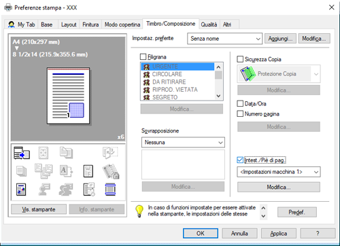Click Modifica... below Intest./Piè di pag.

(279, 187)
